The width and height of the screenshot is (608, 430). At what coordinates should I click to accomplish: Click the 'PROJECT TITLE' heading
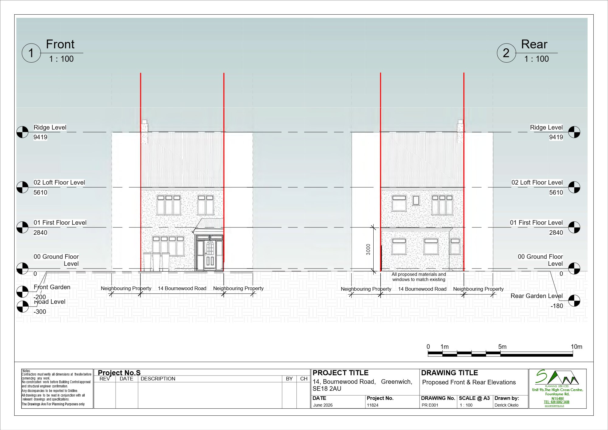(340, 373)
